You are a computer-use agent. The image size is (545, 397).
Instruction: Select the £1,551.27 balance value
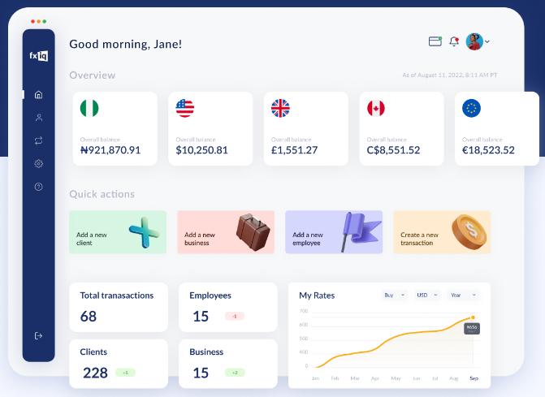click(294, 150)
